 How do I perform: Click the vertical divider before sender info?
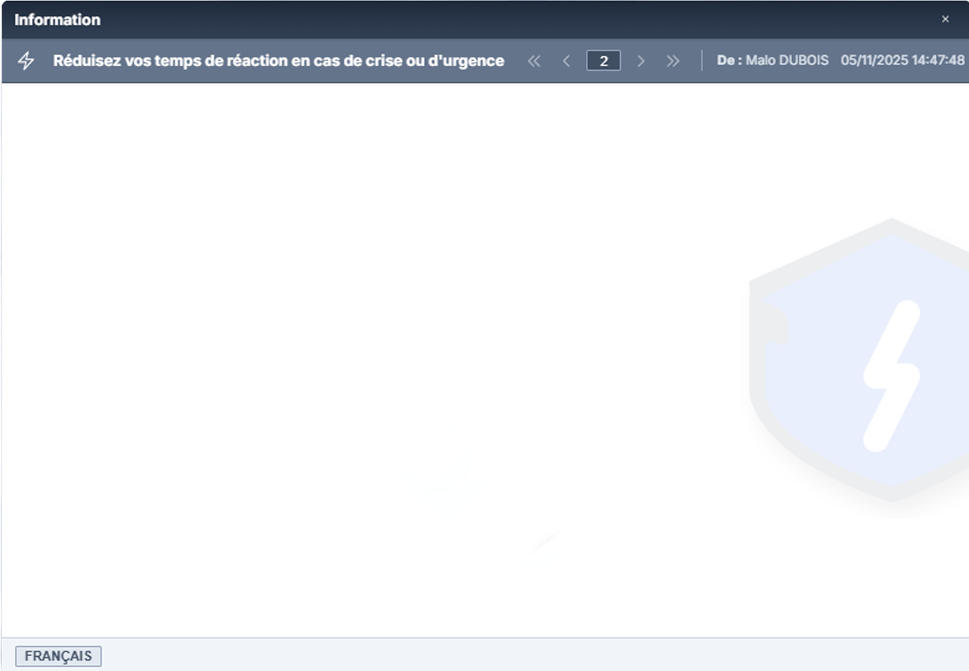tap(701, 60)
